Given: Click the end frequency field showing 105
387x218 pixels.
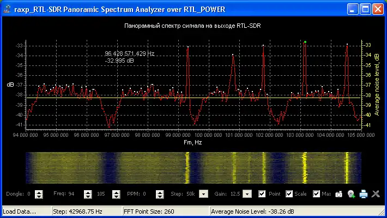Looking at the screenshot, I should (101, 194).
